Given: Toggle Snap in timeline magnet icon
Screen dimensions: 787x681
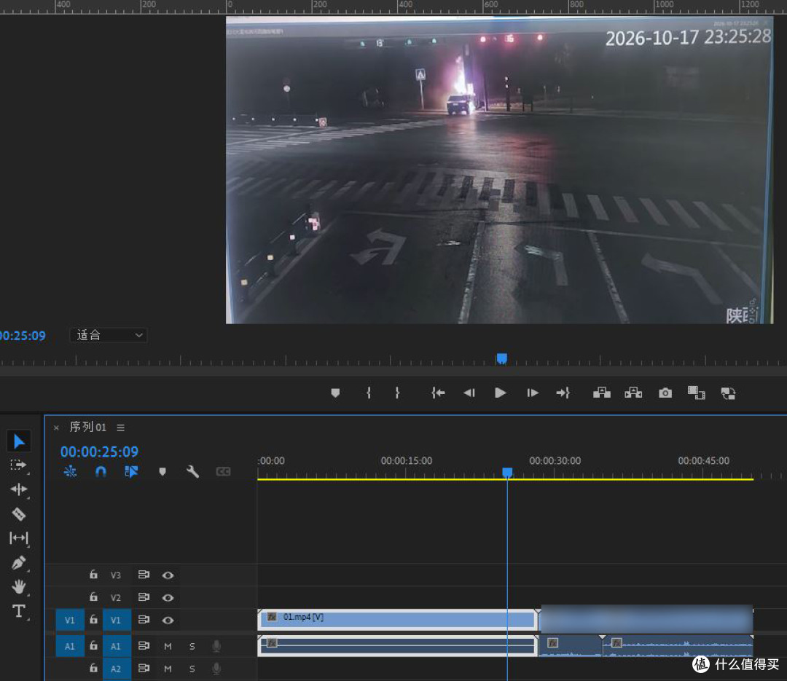Looking at the screenshot, I should pos(101,471).
